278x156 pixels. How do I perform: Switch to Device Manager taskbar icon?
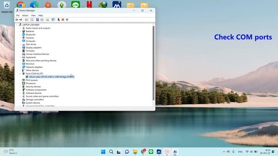tap(175, 152)
